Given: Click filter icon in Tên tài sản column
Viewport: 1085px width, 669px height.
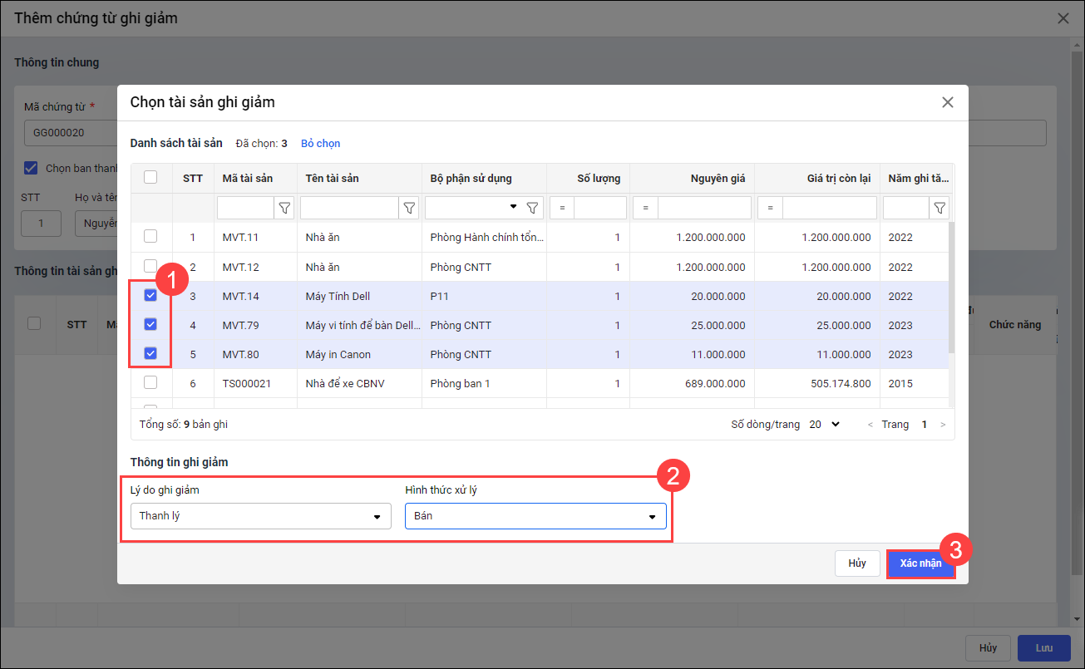Looking at the screenshot, I should click(x=409, y=208).
